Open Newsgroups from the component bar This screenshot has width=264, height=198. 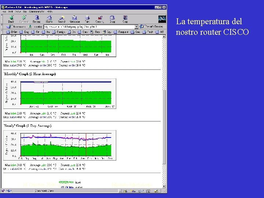point(140,191)
